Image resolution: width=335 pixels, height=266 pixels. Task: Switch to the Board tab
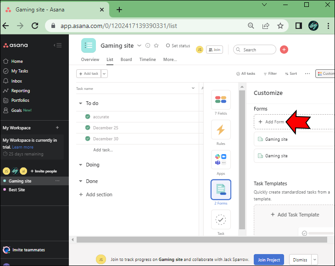point(126,60)
